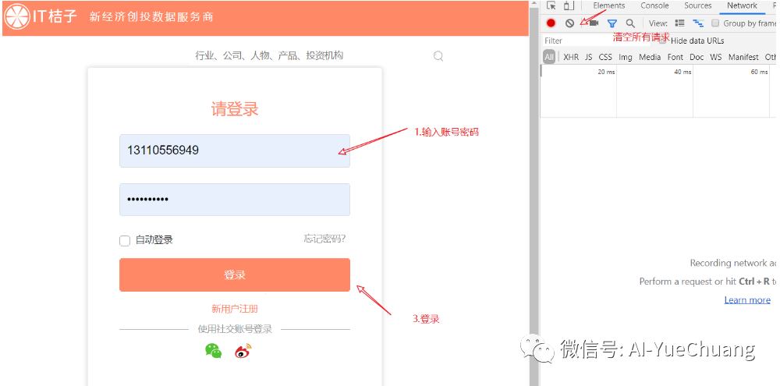This screenshot has width=780, height=386.
Task: Log in with the Weibo icon
Action: [243, 351]
